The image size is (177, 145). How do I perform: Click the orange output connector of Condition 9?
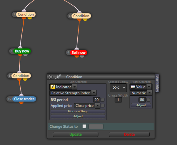19,79
